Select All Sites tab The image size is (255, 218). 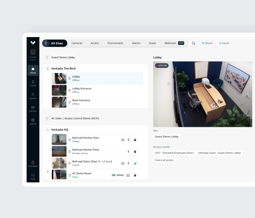[55, 43]
